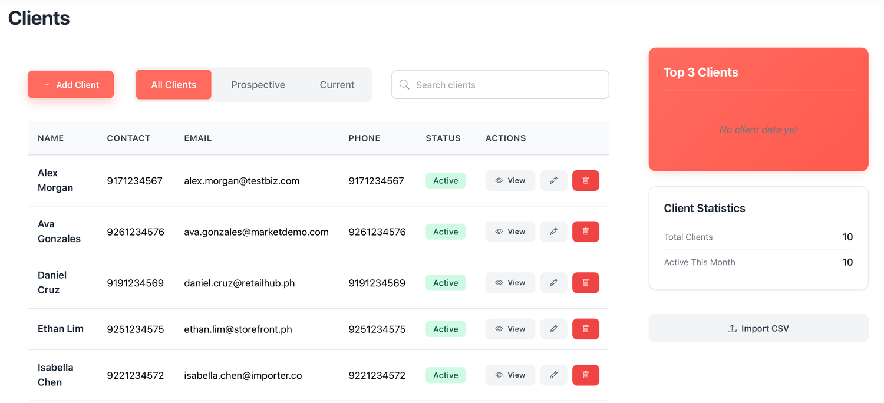Viewport: 884px width, 403px height.
Task: Click inside the Search clients field
Action: pyautogui.click(x=507, y=85)
